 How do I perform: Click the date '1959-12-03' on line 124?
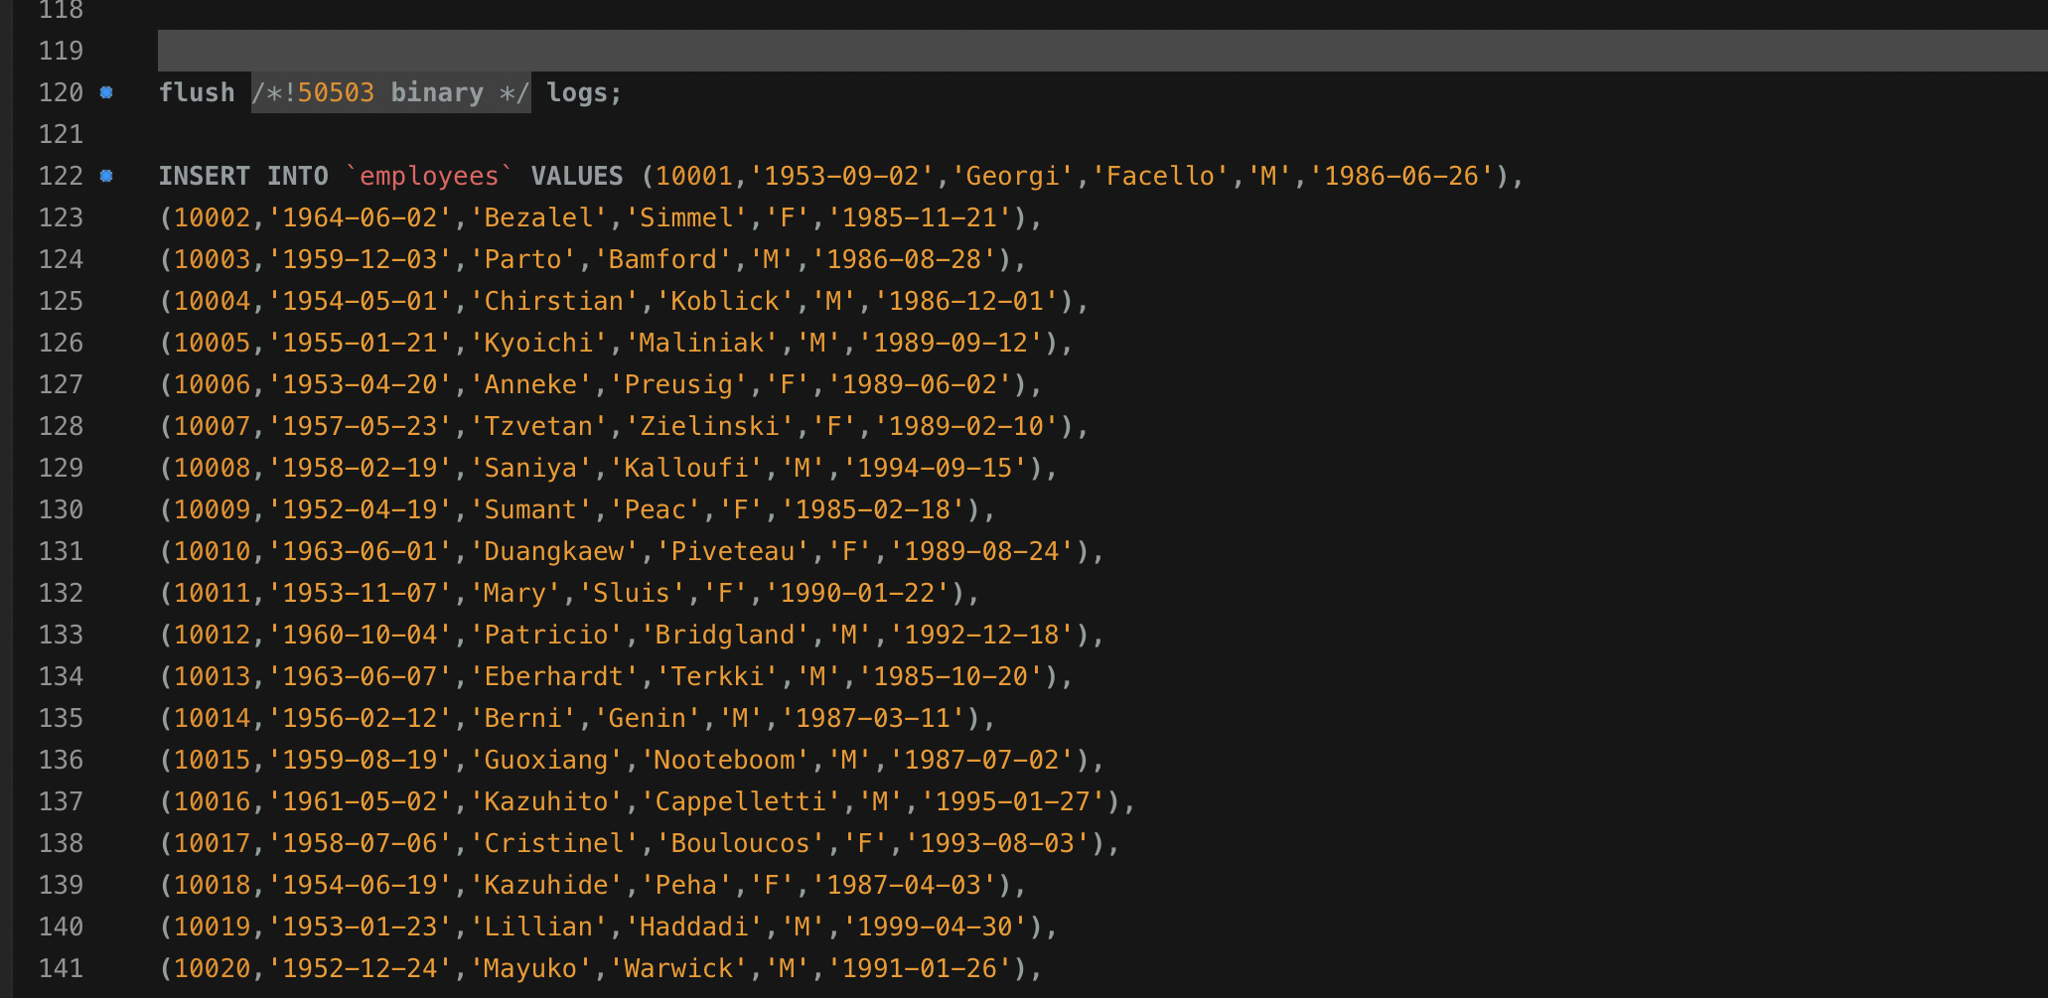tap(360, 259)
